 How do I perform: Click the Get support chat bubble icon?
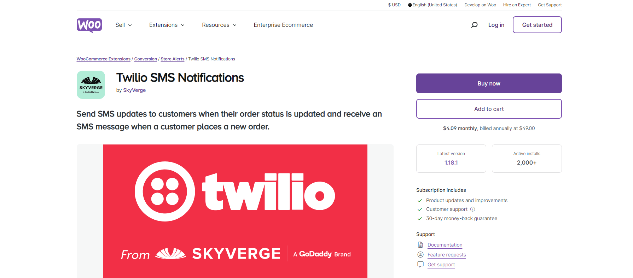coord(420,264)
